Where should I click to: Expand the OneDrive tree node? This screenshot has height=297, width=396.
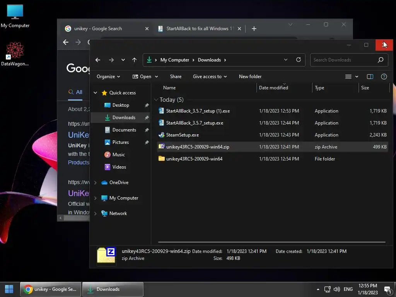coord(96,183)
